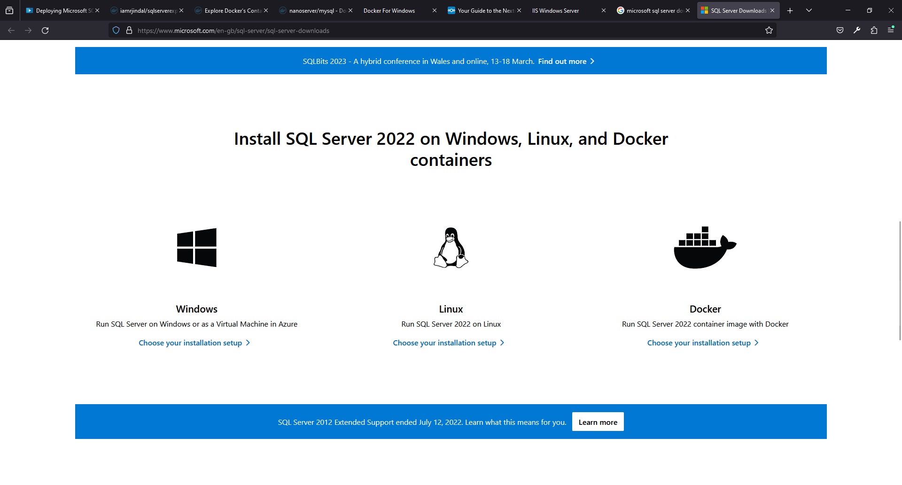Click the Save to Pocket icon
Screen dimensions: 902x485
(840, 31)
